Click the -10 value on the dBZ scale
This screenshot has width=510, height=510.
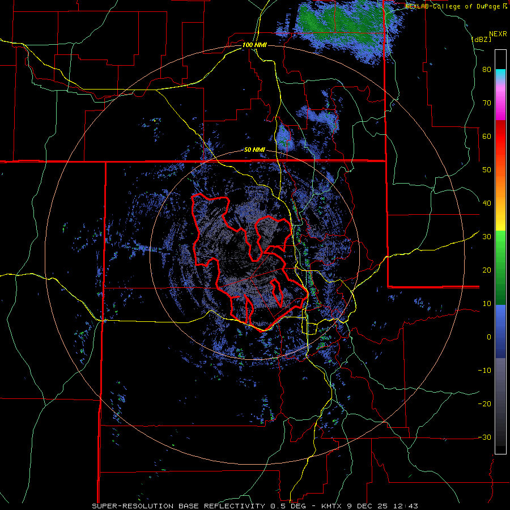pyautogui.click(x=484, y=371)
